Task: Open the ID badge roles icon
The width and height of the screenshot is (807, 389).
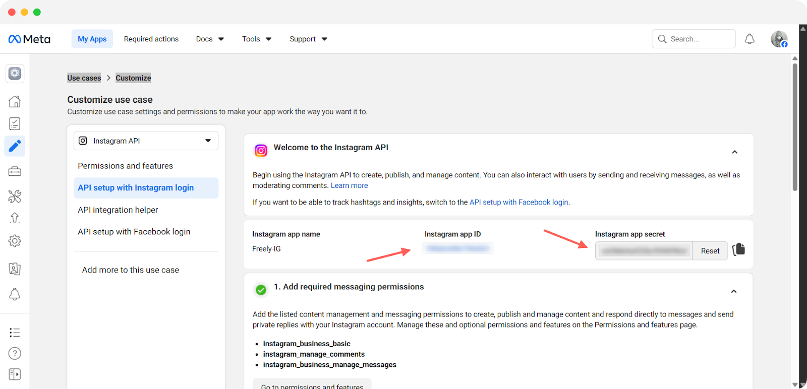Action: click(15, 269)
